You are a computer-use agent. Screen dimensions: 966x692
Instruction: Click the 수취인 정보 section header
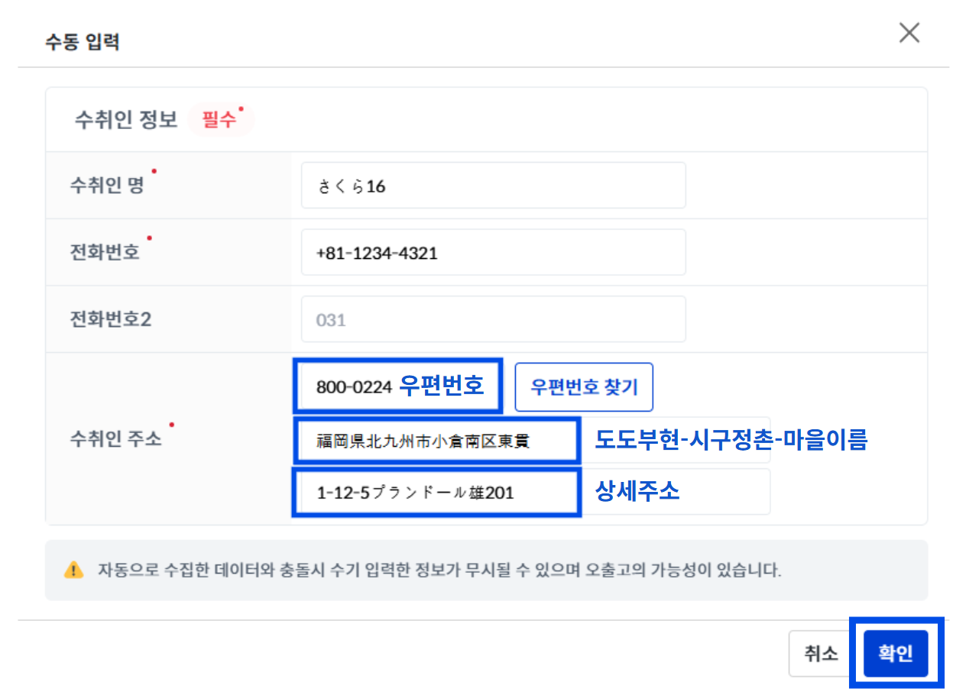(x=126, y=119)
